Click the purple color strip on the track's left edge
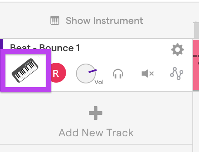 click(x=2, y=44)
